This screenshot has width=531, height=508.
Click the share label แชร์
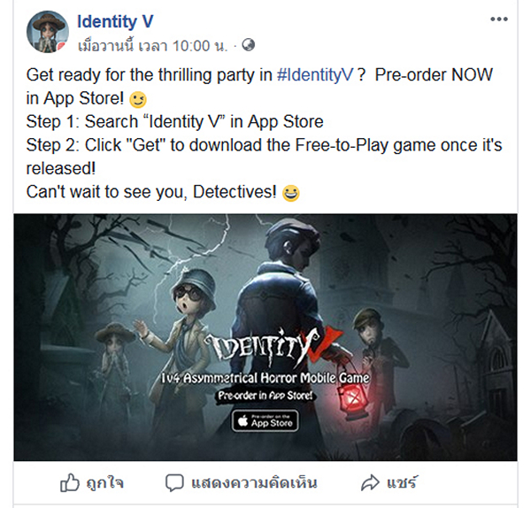[x=402, y=481]
